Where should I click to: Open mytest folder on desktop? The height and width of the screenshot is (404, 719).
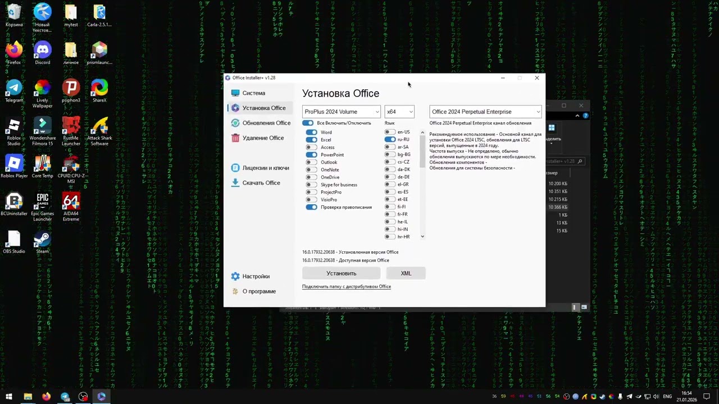click(x=71, y=16)
